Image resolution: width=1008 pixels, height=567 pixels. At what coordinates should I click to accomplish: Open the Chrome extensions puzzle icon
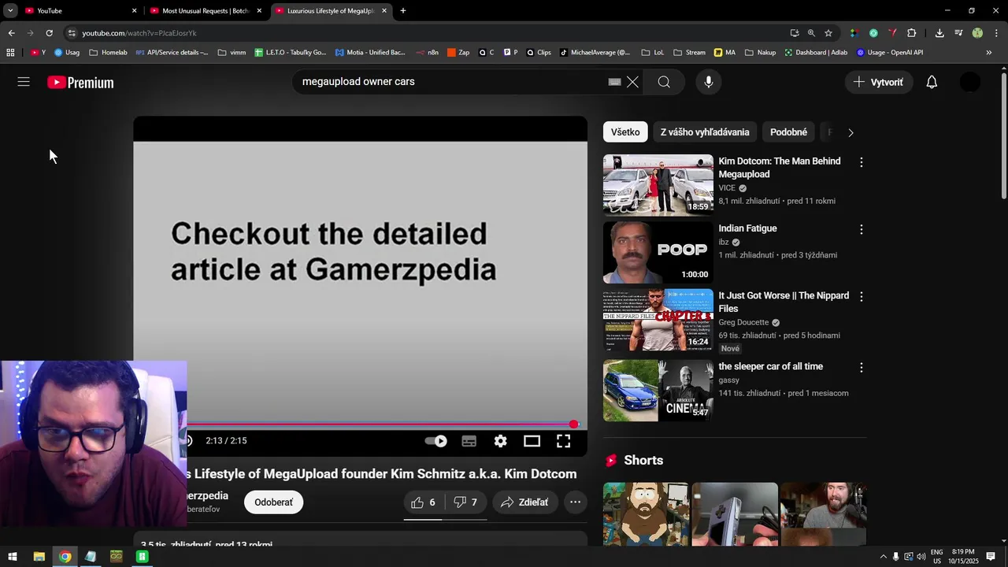tap(912, 33)
